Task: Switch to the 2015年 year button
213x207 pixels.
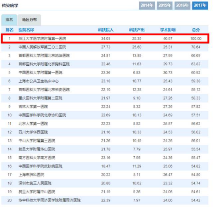Action: click(165, 6)
